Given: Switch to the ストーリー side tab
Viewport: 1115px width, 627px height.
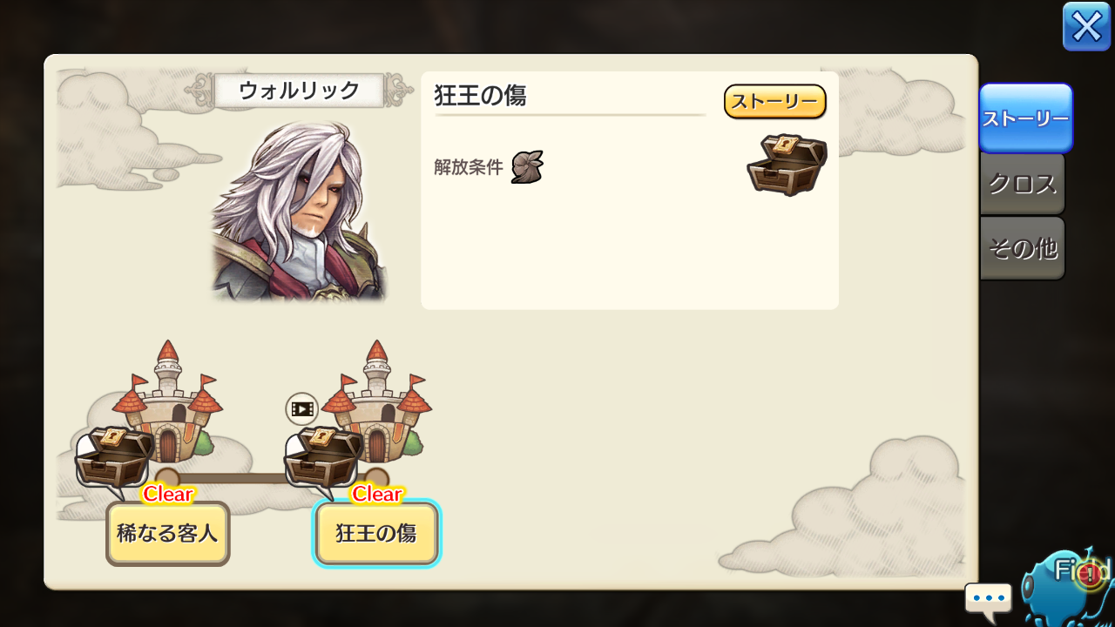Looking at the screenshot, I should 1026,118.
